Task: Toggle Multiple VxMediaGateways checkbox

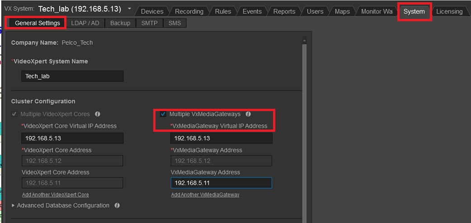Action: 163,114
